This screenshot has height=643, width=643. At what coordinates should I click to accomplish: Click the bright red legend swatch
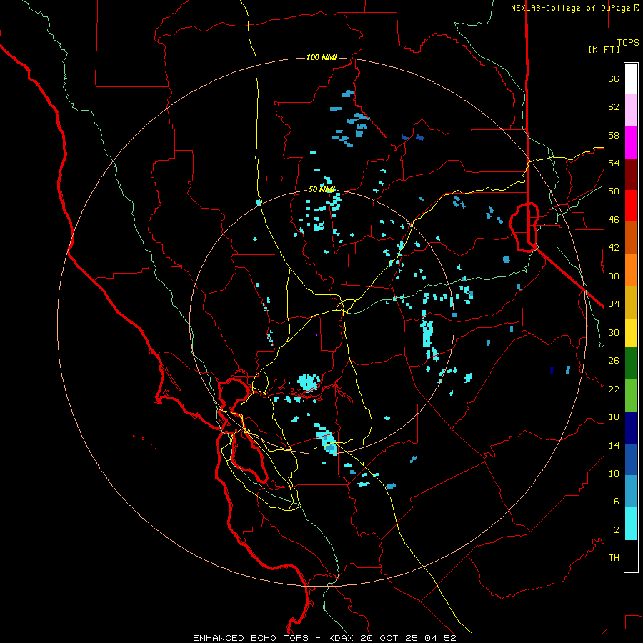[x=631, y=206]
